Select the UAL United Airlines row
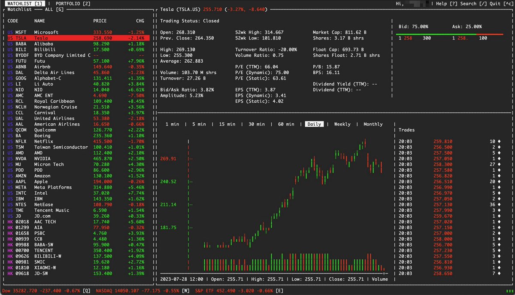The image size is (515, 295). click(78, 119)
